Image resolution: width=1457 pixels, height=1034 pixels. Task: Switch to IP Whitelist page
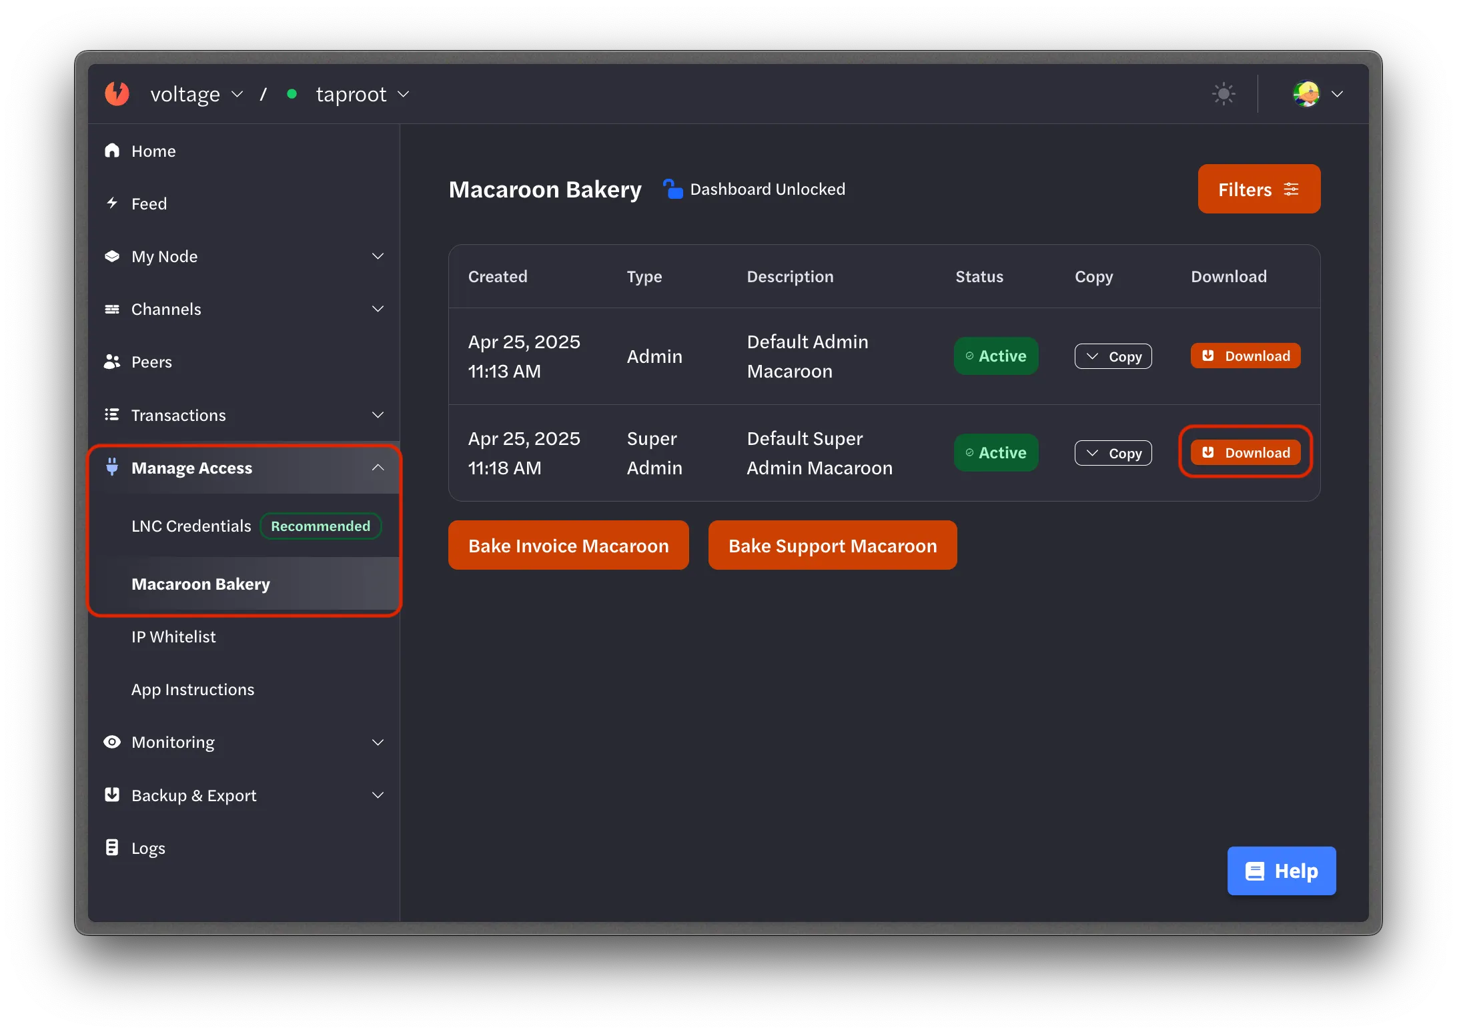click(173, 636)
